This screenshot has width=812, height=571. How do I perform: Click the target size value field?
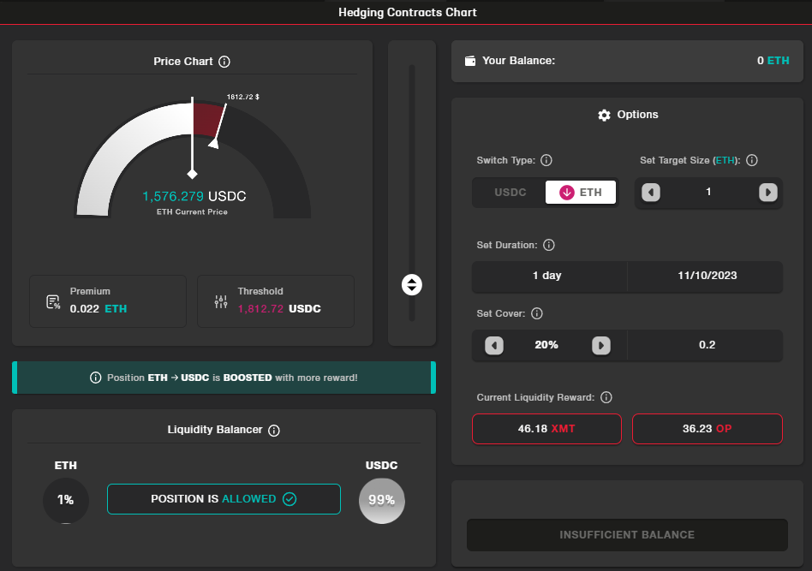(708, 193)
